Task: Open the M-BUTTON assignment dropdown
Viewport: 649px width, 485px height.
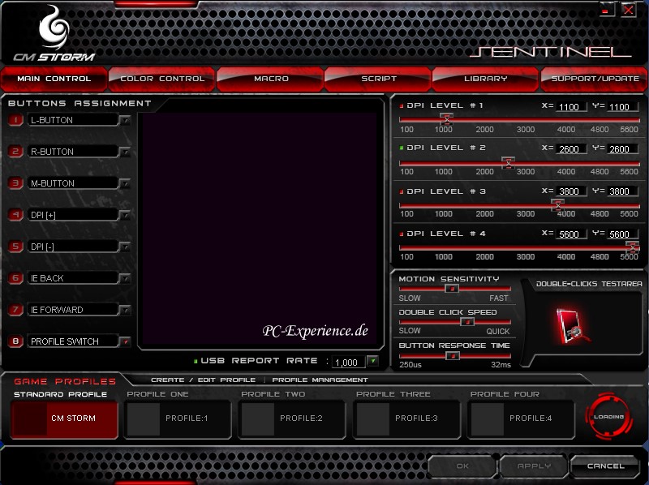Action: [125, 183]
